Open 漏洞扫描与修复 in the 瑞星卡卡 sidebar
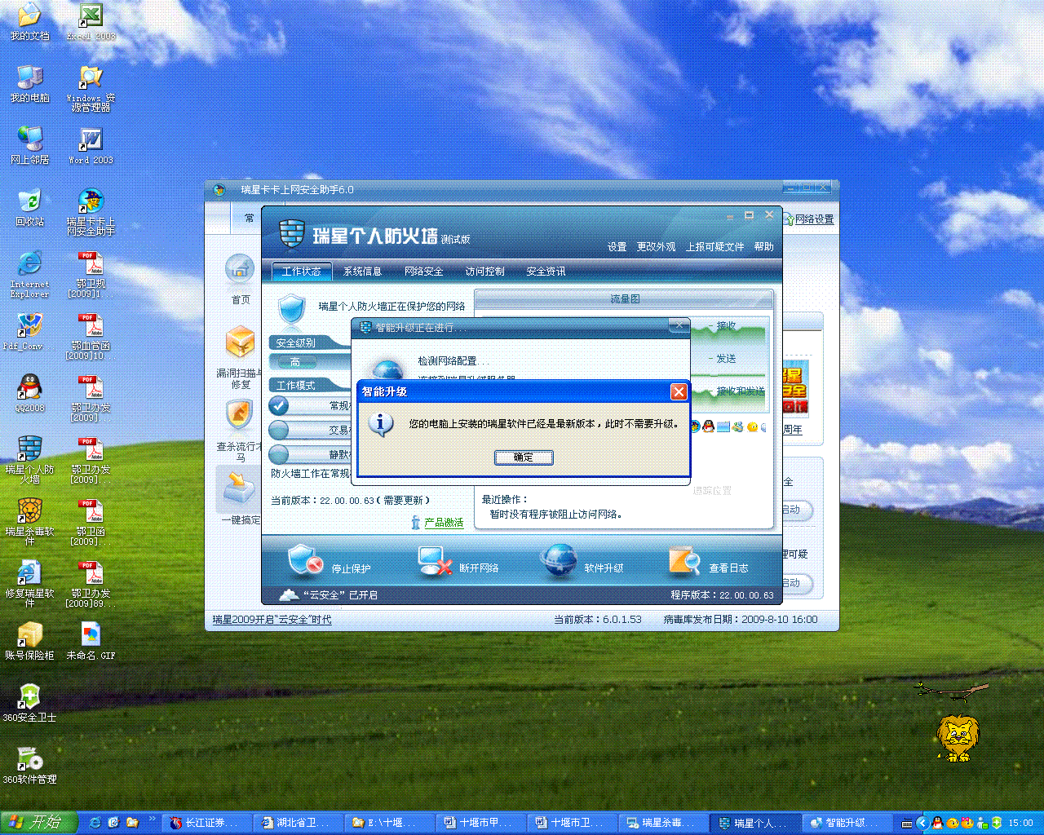 pyautogui.click(x=240, y=357)
